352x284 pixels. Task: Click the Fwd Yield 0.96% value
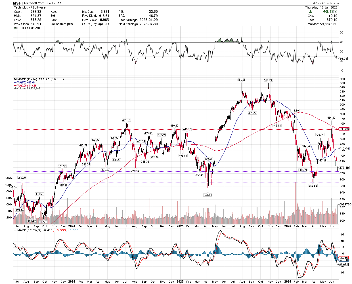tap(105, 20)
